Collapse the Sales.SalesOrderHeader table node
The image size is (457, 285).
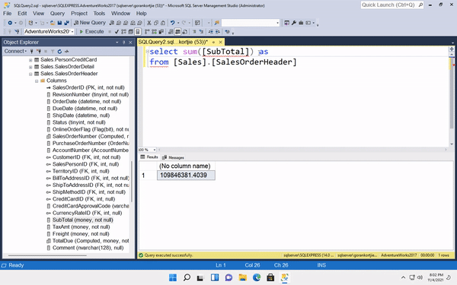[30, 74]
